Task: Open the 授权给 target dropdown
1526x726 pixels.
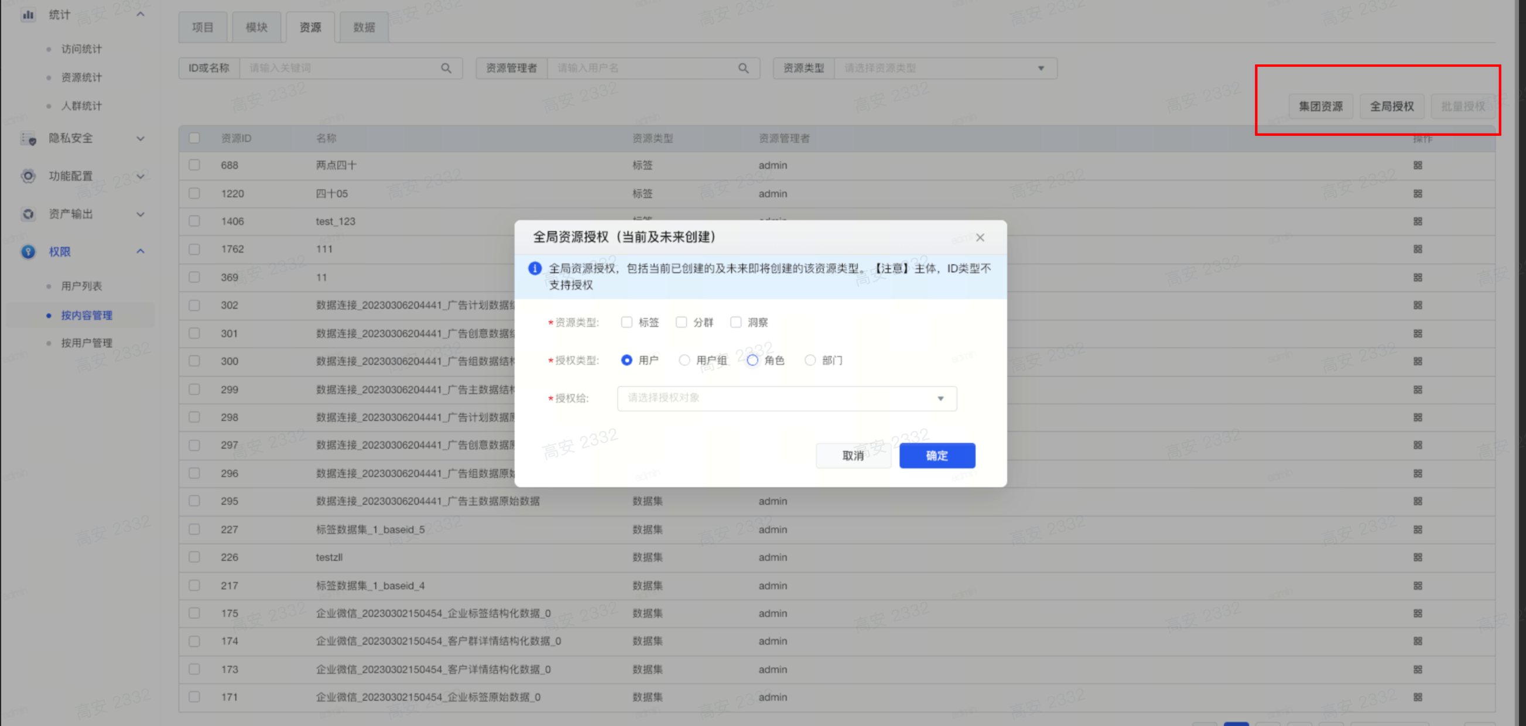Action: tap(786, 399)
